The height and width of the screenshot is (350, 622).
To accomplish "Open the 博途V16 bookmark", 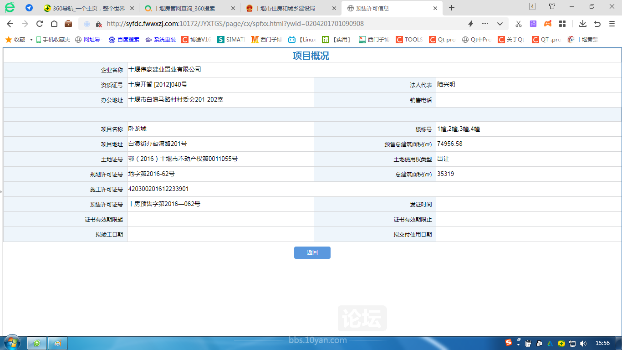I will 196,40.
